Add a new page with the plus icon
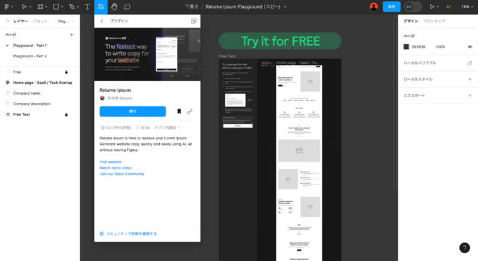Screen dimensions: 478x261 click(72, 35)
